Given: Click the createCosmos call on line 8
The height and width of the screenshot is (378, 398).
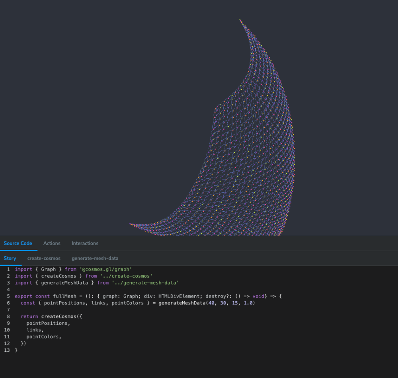Looking at the screenshot, I should tap(59, 316).
